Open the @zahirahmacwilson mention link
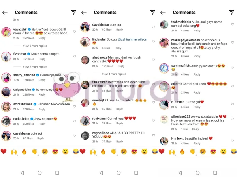This screenshot has width=237, height=177. point(132,39)
